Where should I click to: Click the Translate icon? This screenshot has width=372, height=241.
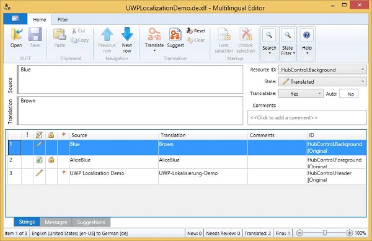(x=154, y=34)
